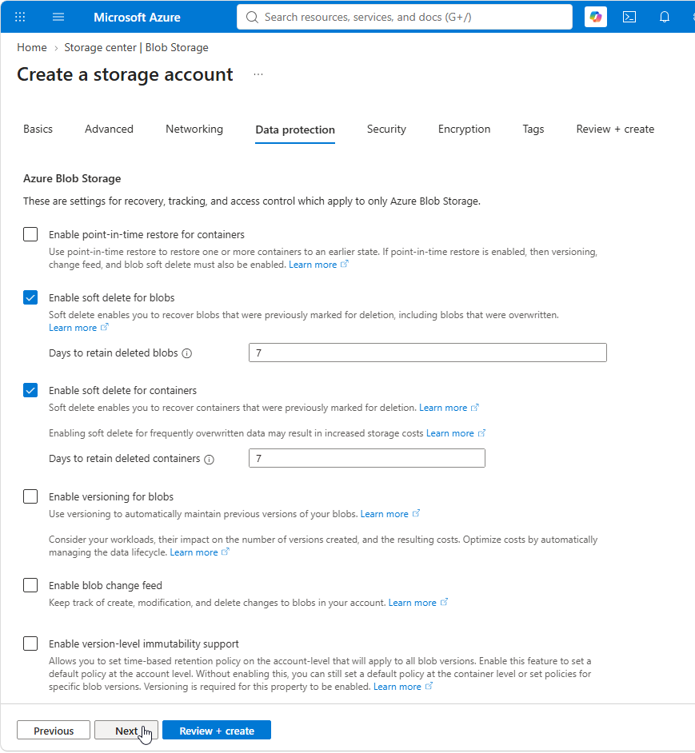Image resolution: width=695 pixels, height=753 pixels.
Task: Open the Azure apps grid launcher
Action: [20, 18]
